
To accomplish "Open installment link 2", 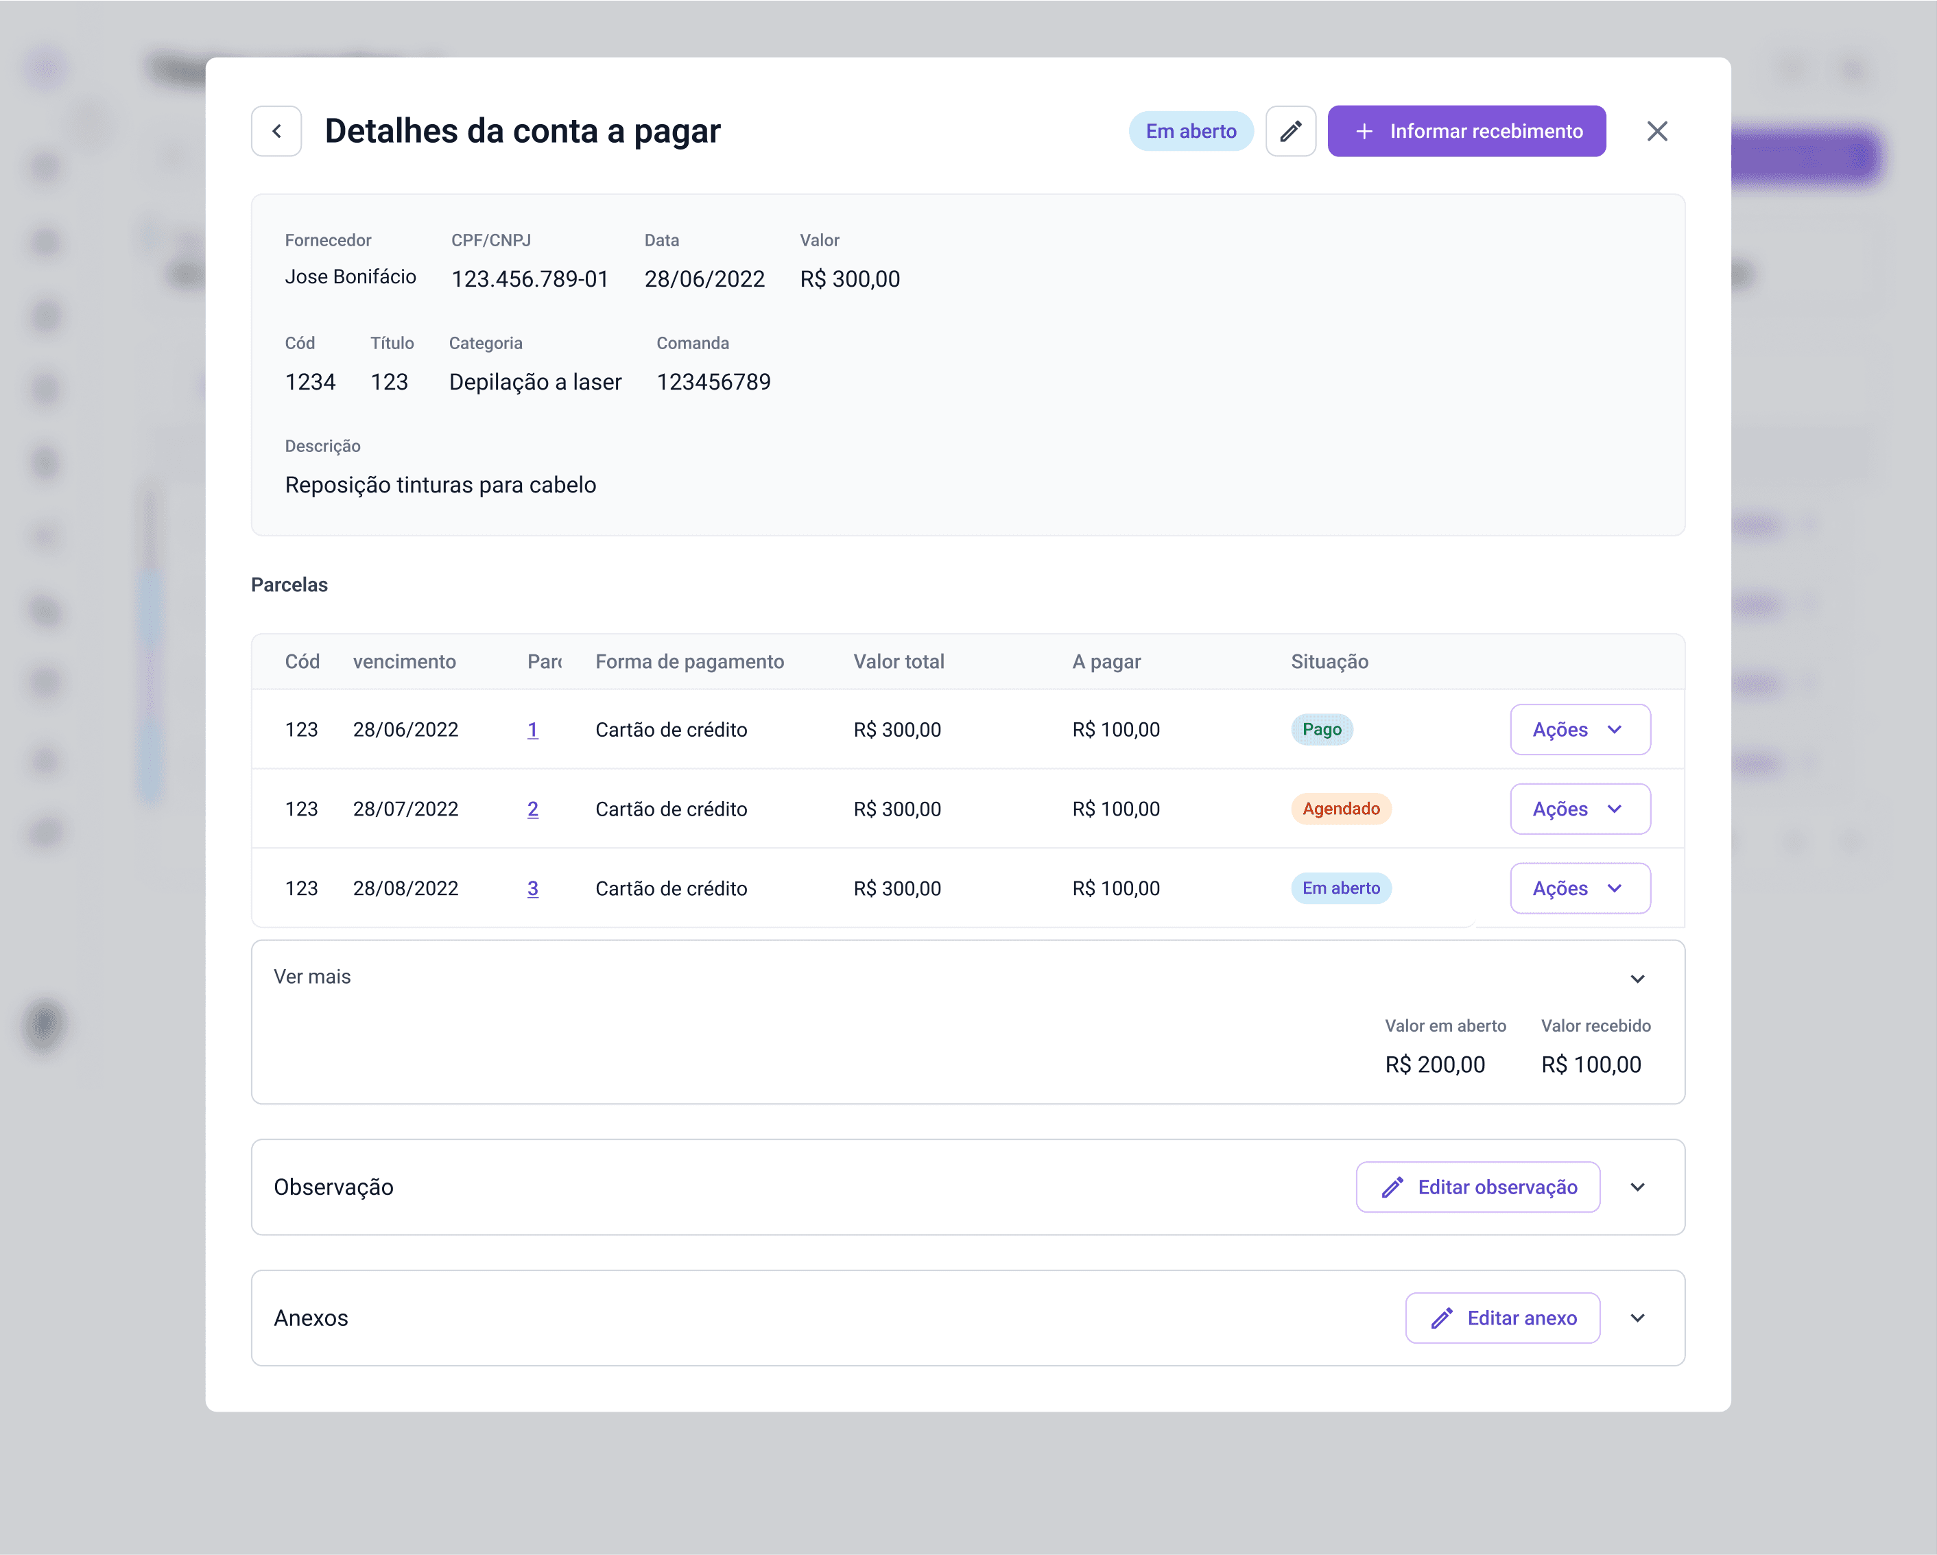I will (533, 809).
